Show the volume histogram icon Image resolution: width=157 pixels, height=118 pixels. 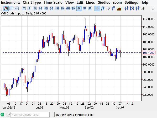119,8
